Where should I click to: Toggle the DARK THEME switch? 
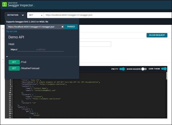coord(164,69)
